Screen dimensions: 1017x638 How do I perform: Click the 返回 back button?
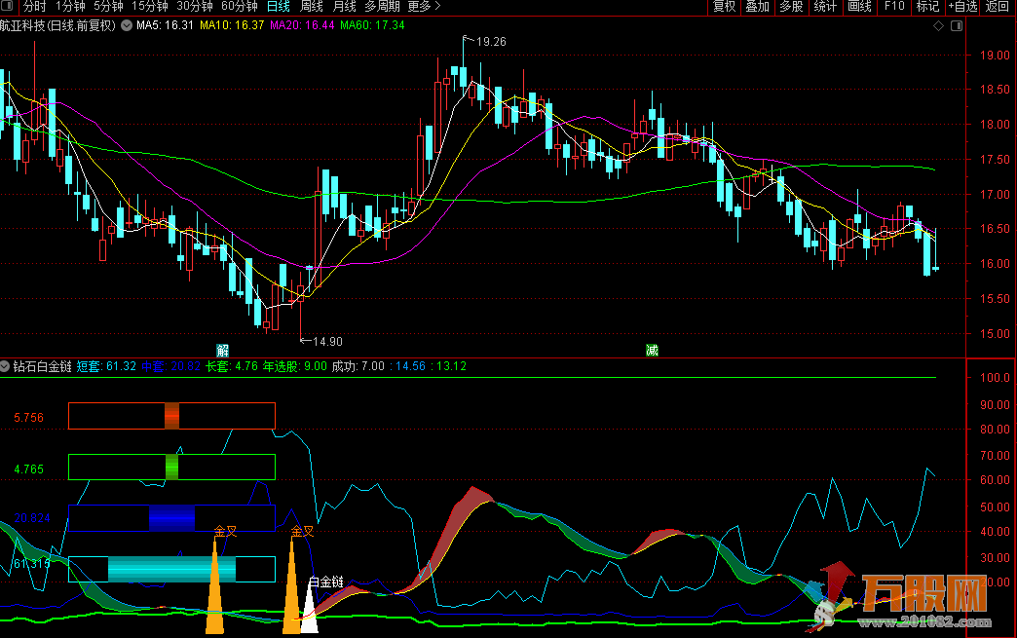997,7
